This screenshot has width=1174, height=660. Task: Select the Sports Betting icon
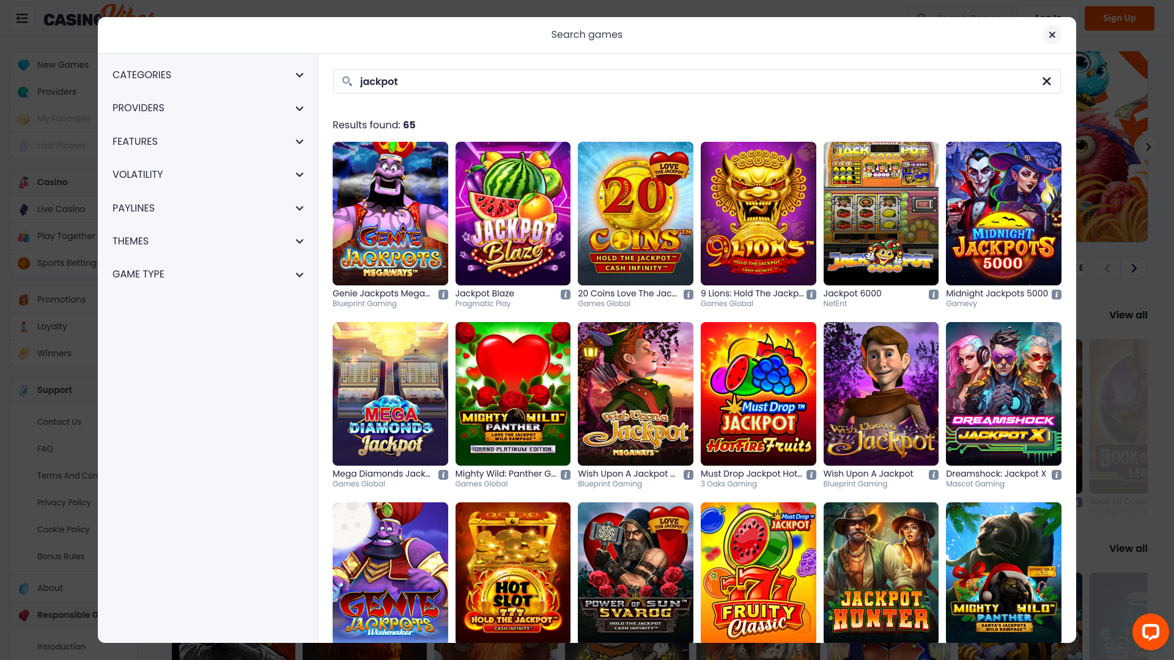click(x=24, y=263)
